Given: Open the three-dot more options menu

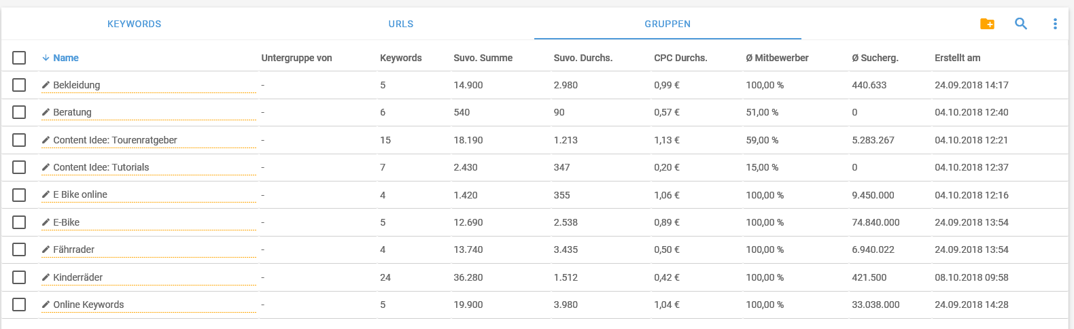Looking at the screenshot, I should click(x=1055, y=24).
